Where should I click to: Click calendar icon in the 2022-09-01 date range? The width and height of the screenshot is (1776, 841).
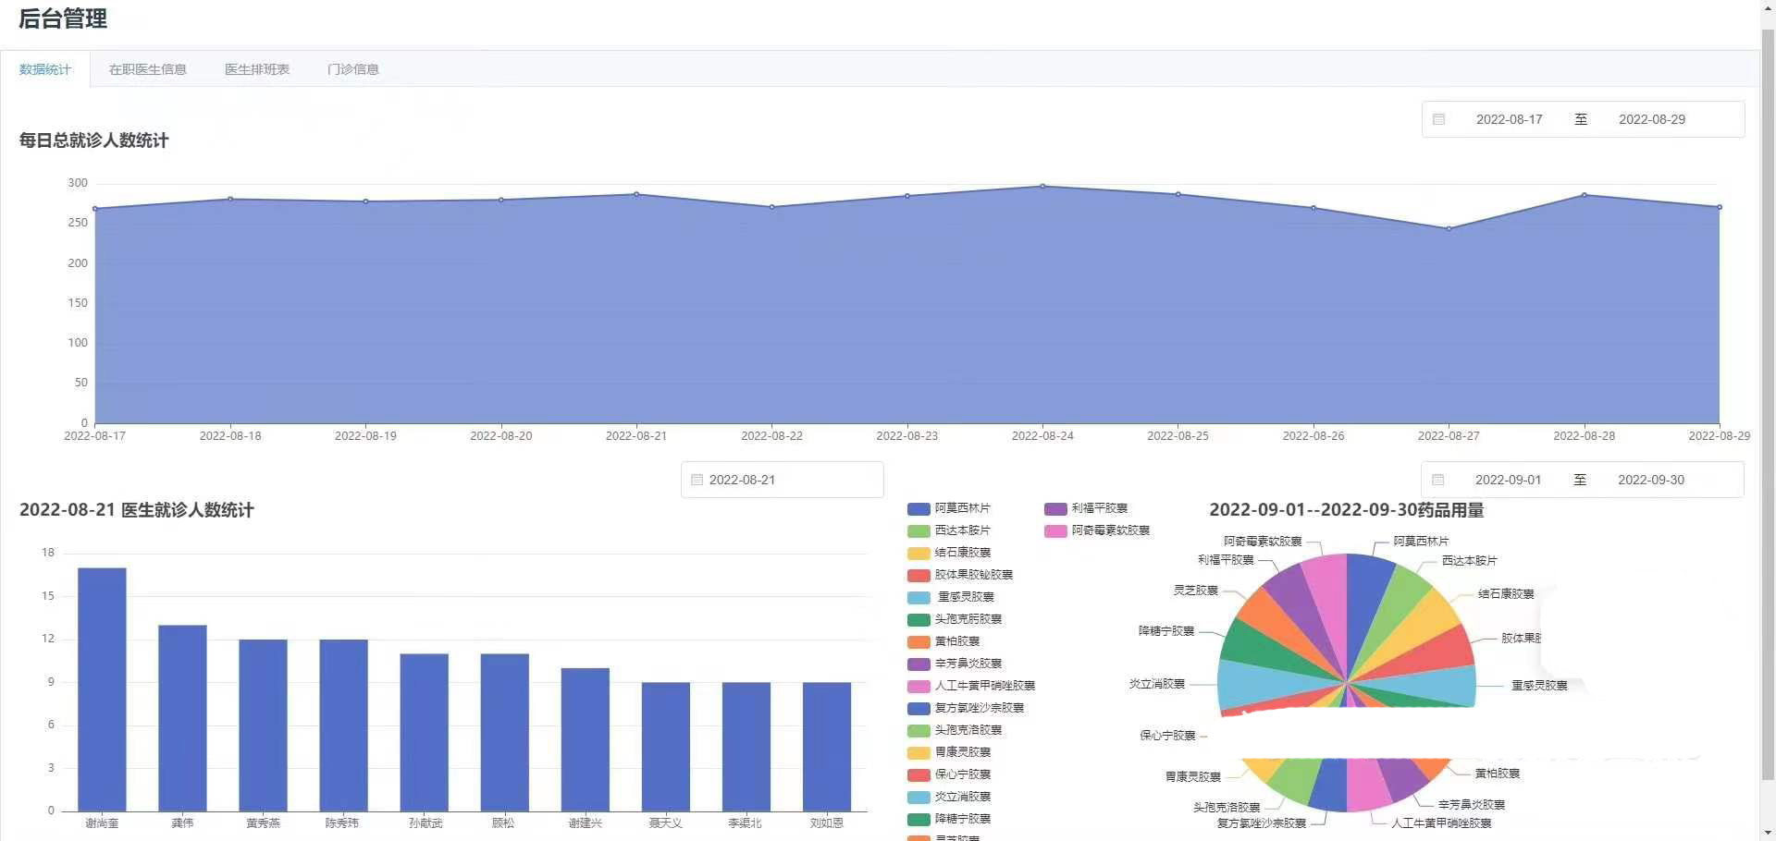(1437, 480)
